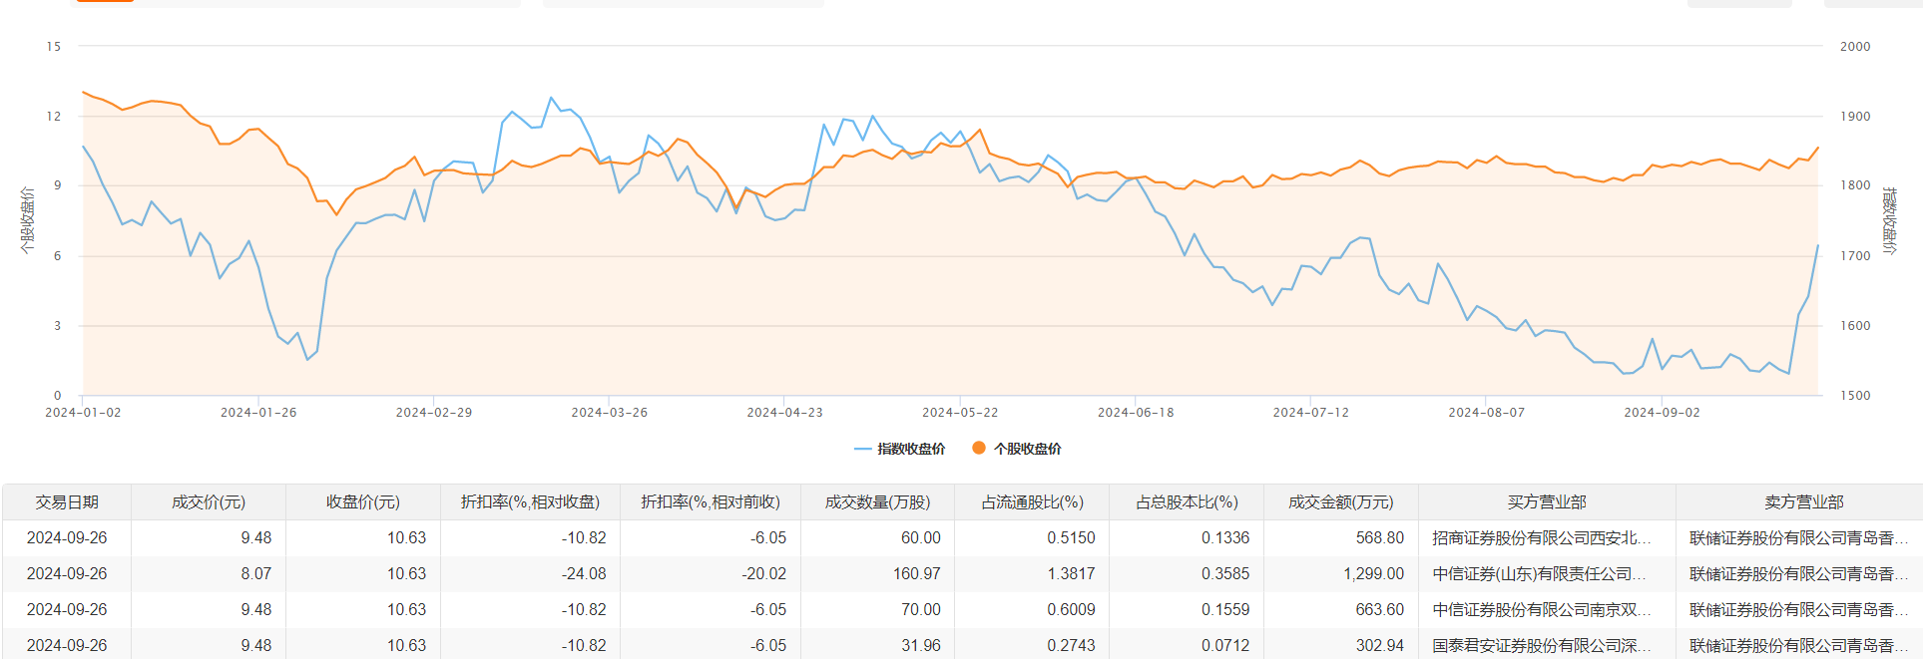Screen dimensions: 1923x659
Task: Click the 2024-04-23 date on the chart axis
Action: point(784,413)
